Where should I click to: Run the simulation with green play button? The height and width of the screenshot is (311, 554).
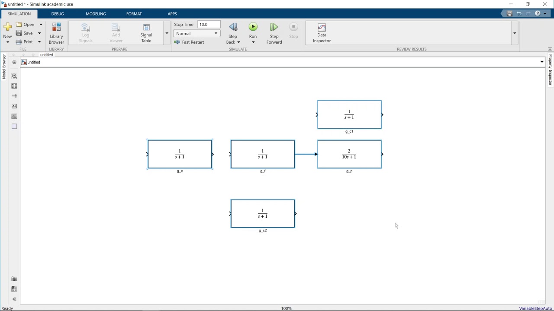[253, 27]
